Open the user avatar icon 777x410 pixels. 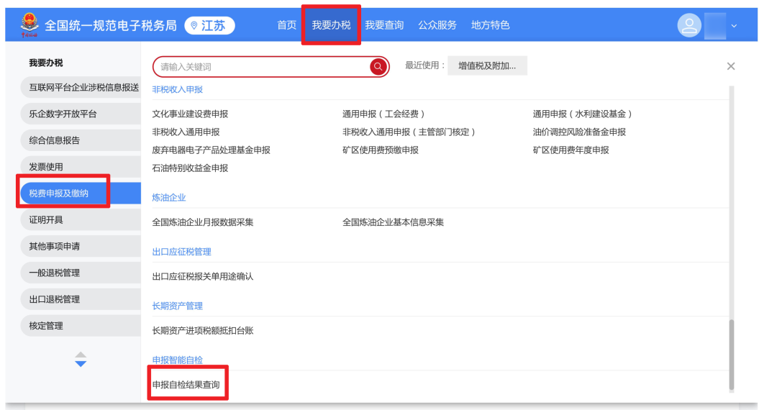point(689,25)
